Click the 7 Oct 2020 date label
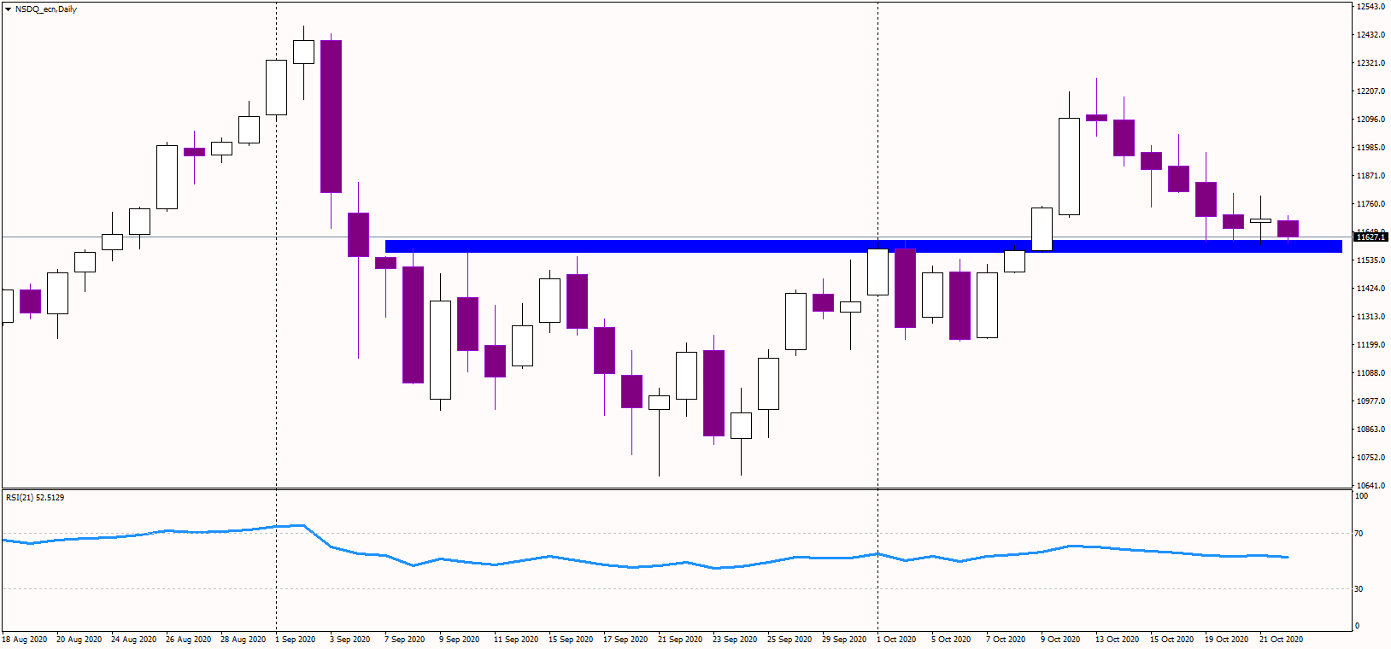Viewport: 1391px width, 649px height. pyautogui.click(x=1007, y=640)
